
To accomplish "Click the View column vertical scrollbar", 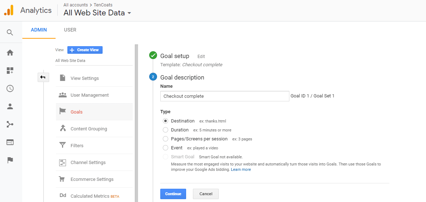I will coord(137,123).
